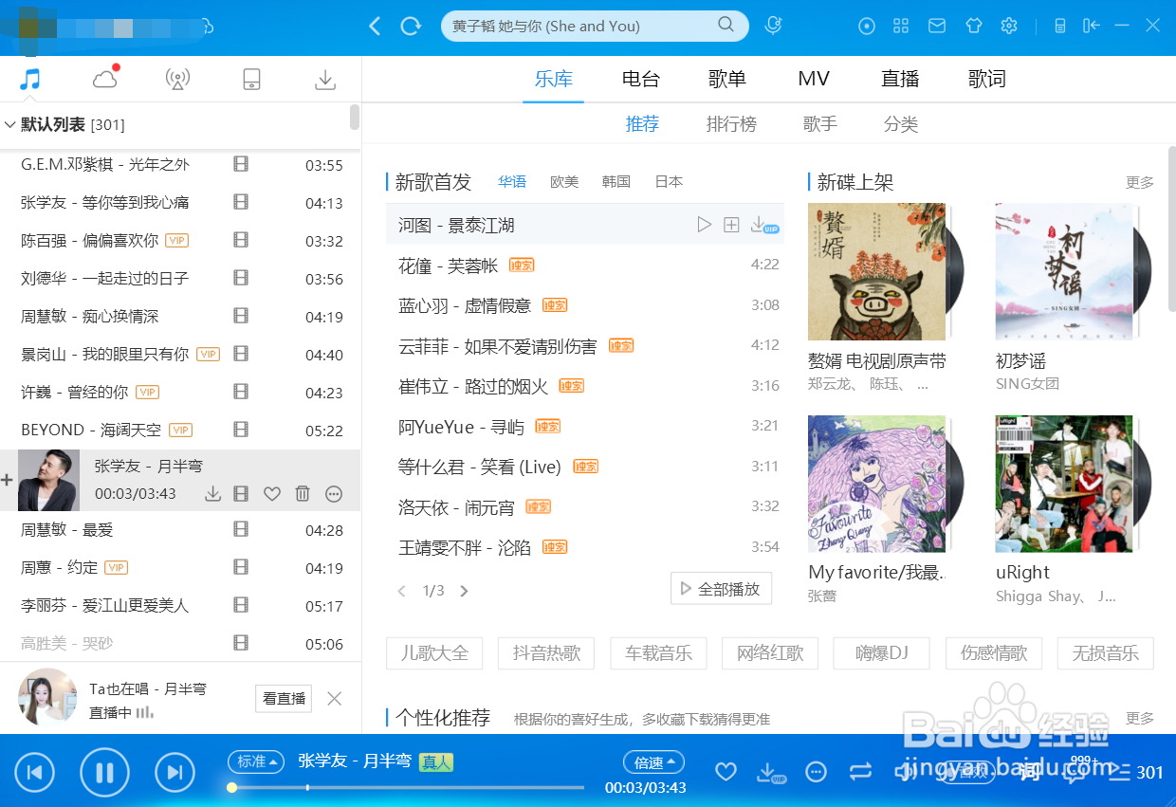Screen dimensions: 1176x807
Task: Switch to the 直播 tab
Action: [900, 79]
